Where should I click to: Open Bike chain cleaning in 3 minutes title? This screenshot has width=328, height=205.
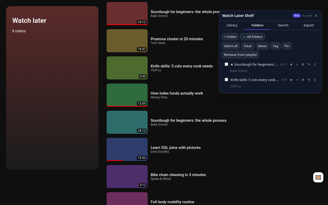178,175
